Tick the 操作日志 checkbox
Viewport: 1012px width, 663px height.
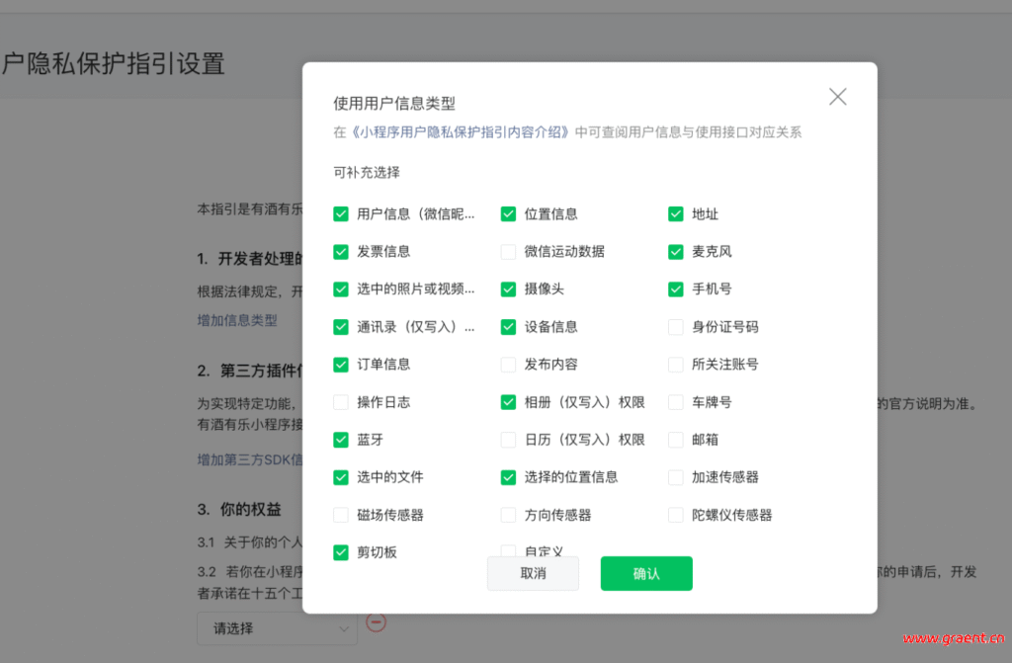[x=341, y=402]
